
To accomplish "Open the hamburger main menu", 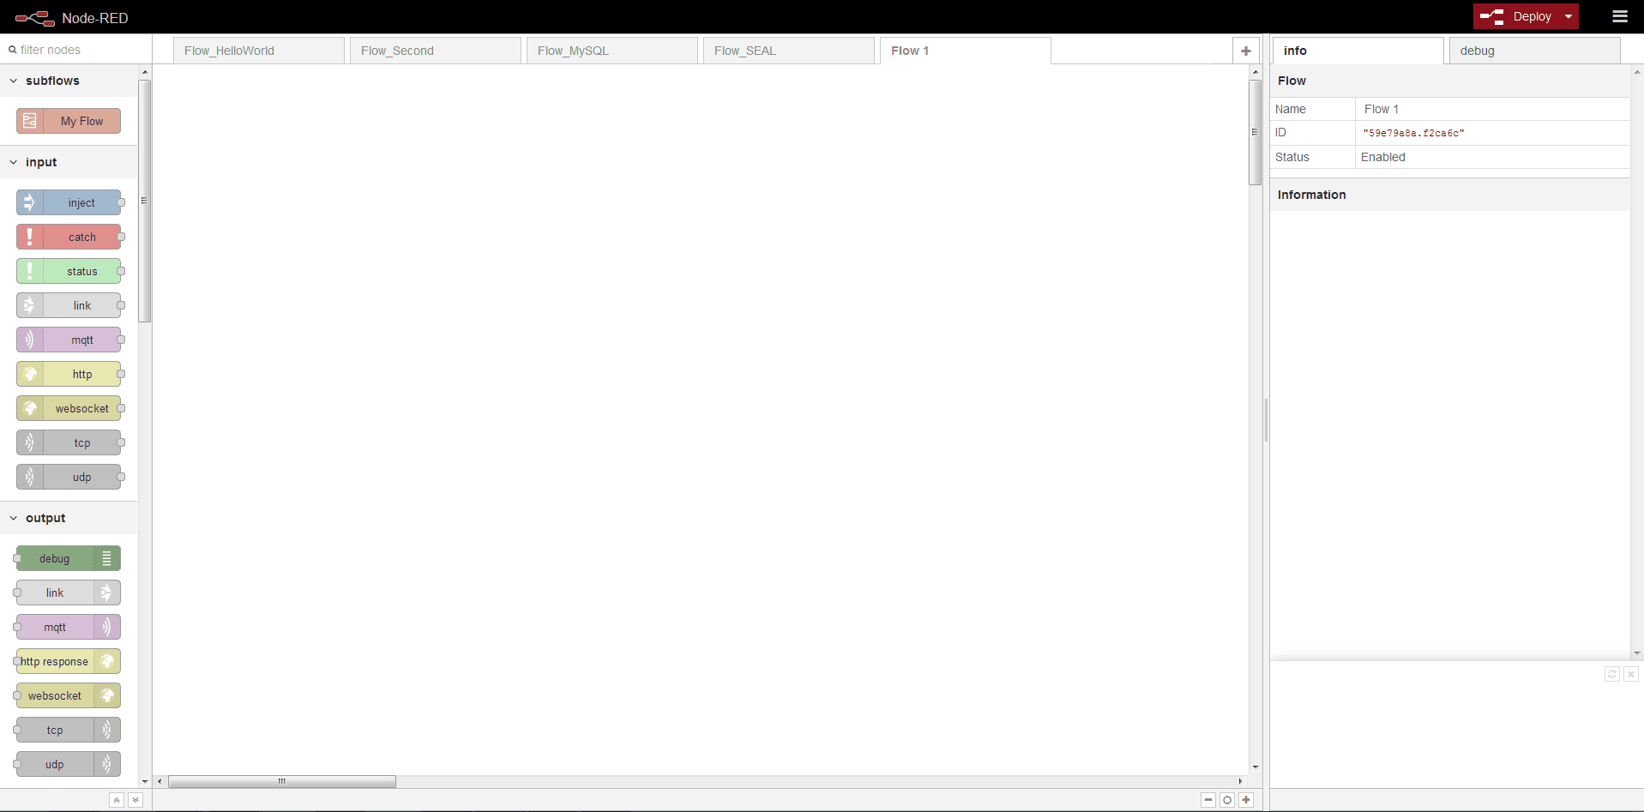I will click(1619, 16).
